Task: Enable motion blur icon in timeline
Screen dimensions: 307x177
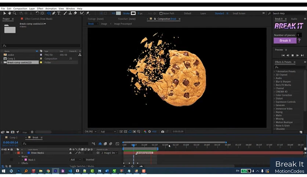Action: (111, 144)
